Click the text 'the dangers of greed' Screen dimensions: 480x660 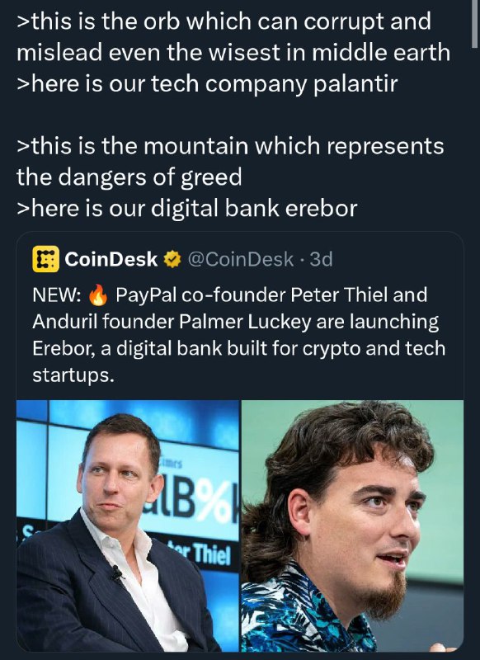(129, 177)
